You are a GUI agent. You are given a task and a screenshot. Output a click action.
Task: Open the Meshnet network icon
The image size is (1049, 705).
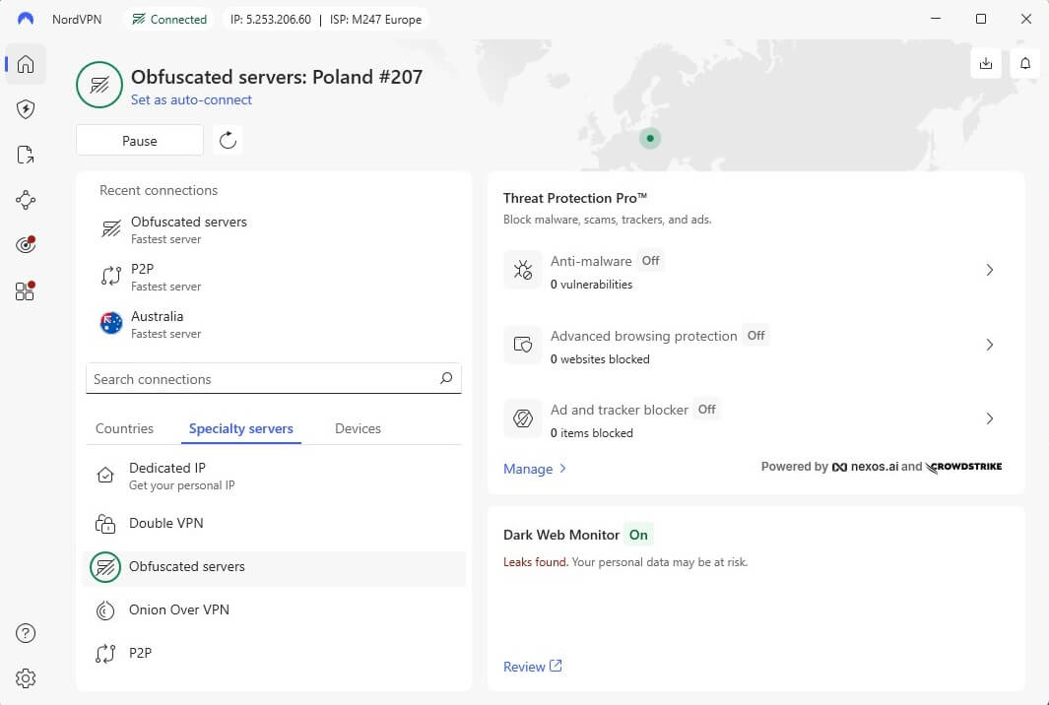26,200
